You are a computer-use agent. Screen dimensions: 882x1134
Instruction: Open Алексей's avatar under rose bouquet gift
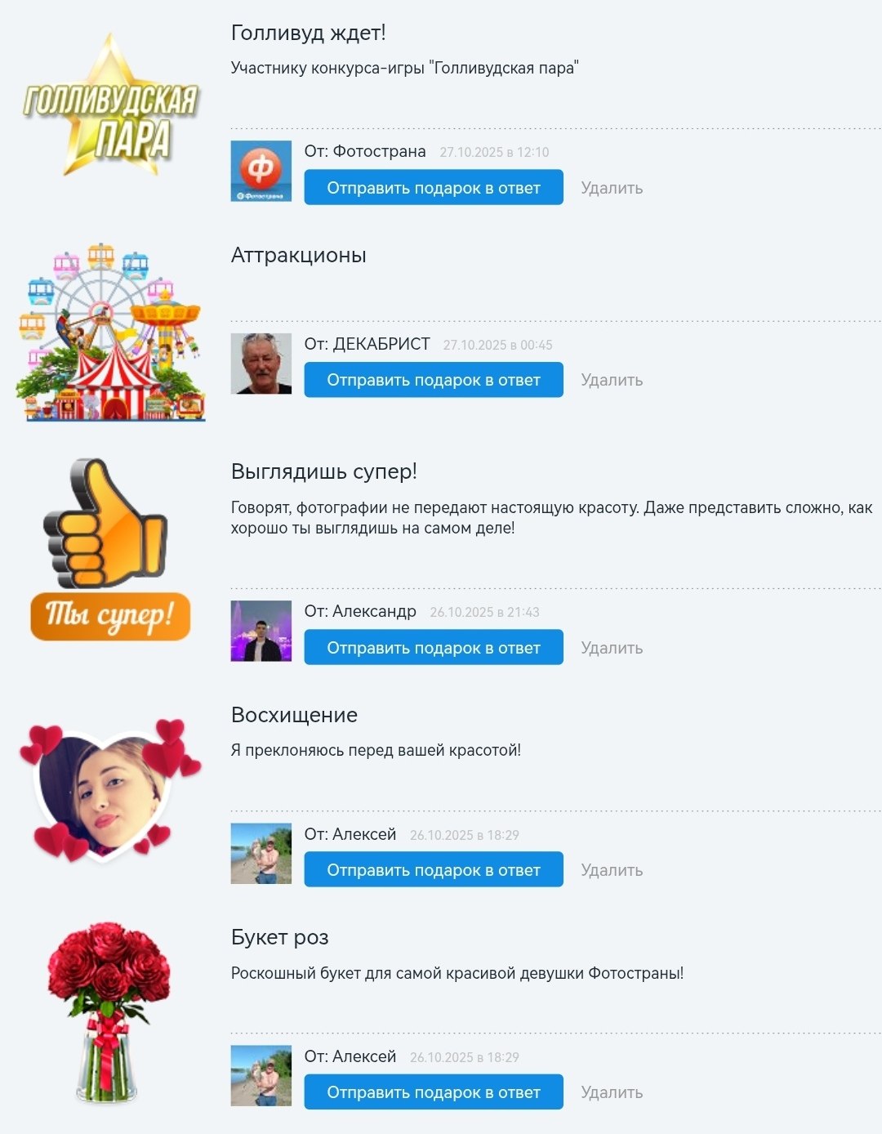click(x=261, y=1076)
